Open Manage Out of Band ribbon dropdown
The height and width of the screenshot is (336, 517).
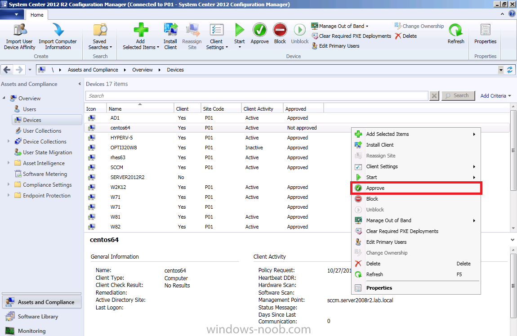click(x=340, y=26)
